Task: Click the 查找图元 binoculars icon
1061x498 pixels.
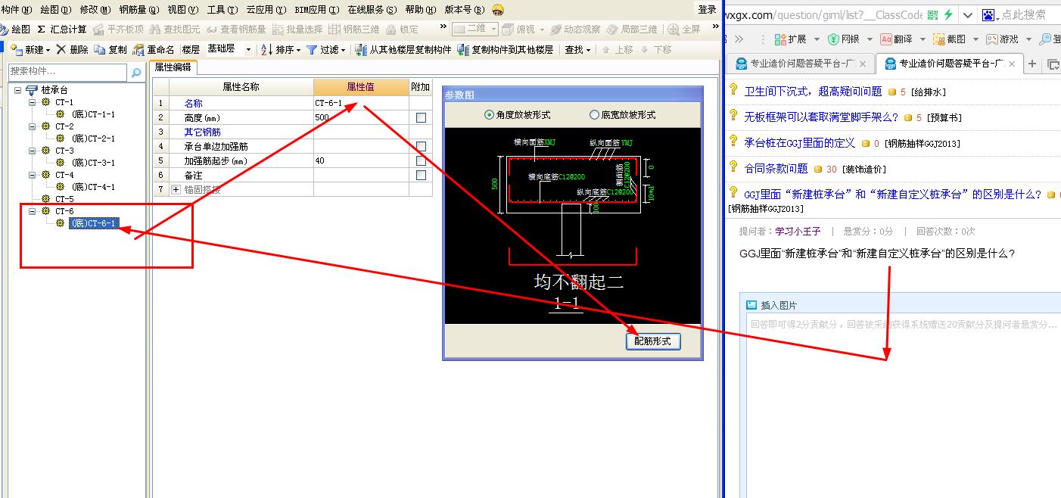Action: 155,30
